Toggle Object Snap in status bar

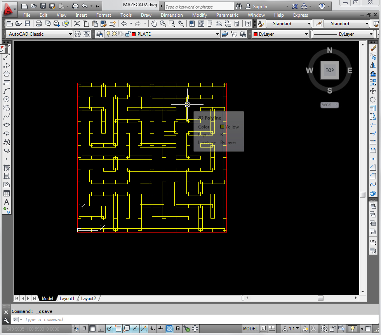pyautogui.click(x=118, y=329)
